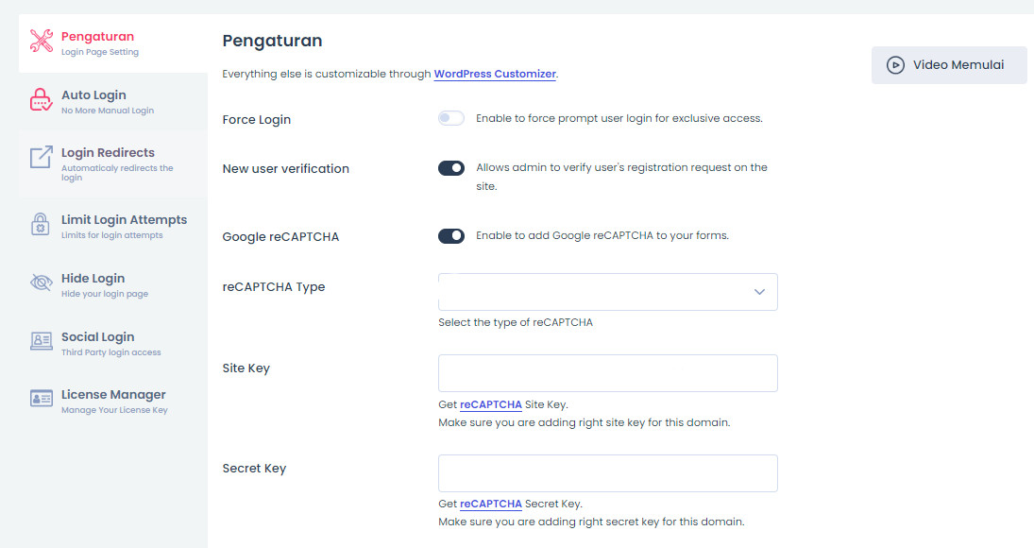Click the reCAPTCHA Type chevron arrow
1034x548 pixels.
(759, 292)
